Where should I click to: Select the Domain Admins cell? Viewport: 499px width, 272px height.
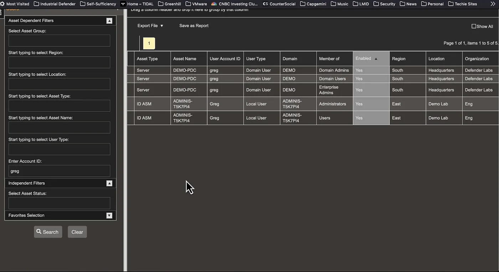[x=335, y=70]
